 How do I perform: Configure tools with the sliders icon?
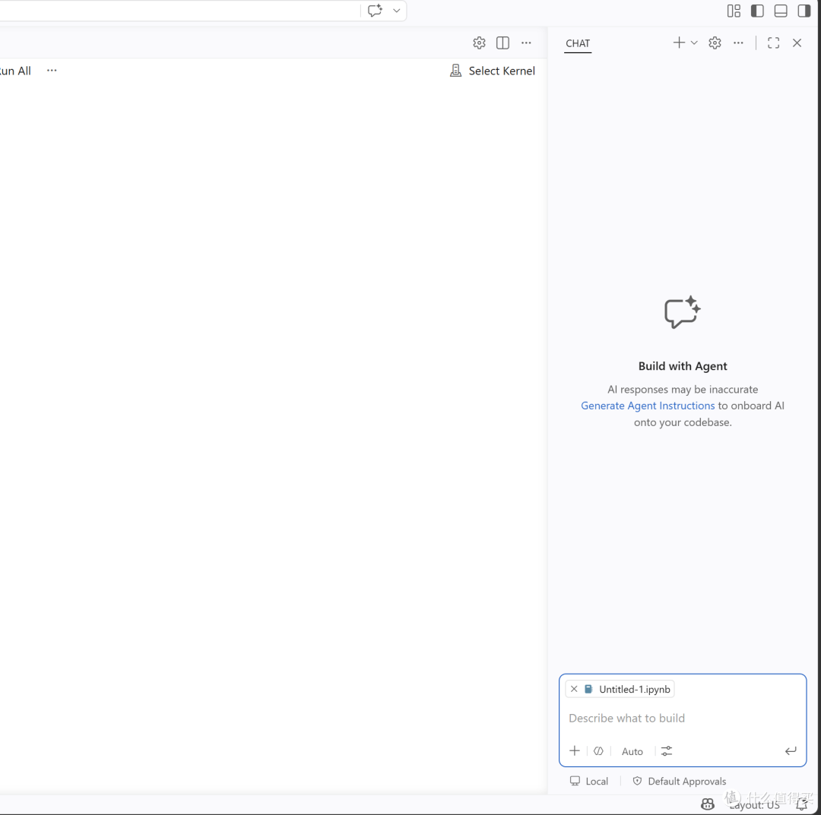tap(667, 751)
